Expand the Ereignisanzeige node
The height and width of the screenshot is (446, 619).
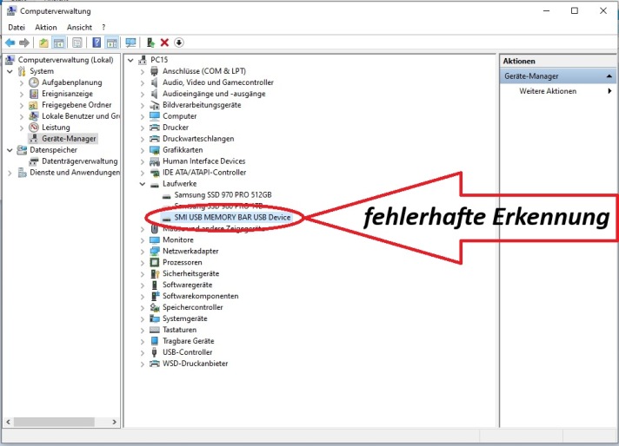click(22, 94)
